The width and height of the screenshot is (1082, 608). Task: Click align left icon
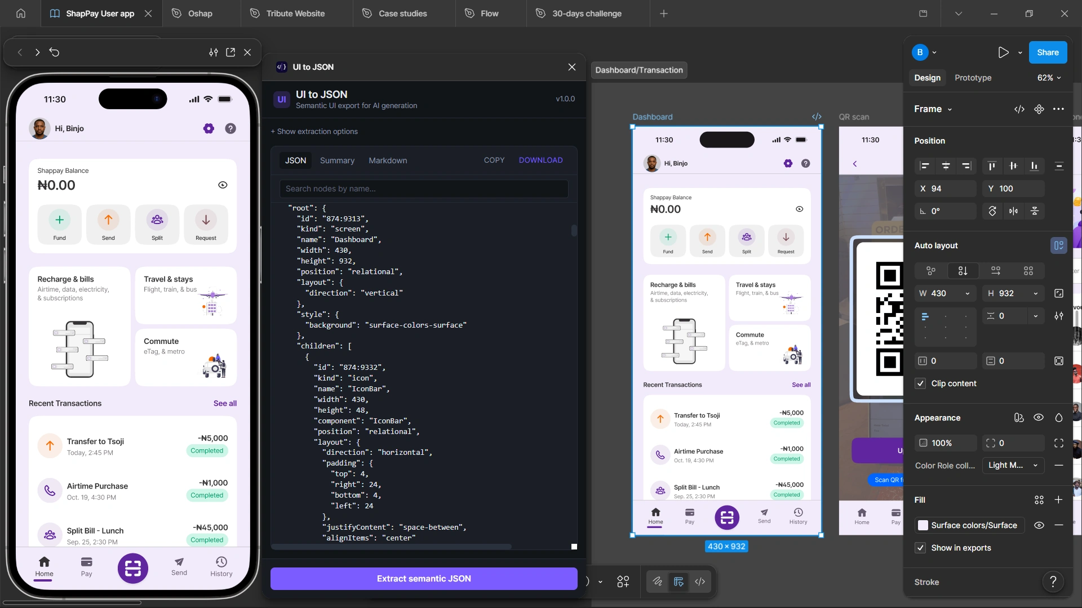pos(925,166)
